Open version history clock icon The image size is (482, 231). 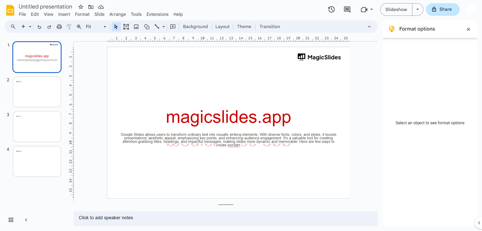coord(331,10)
